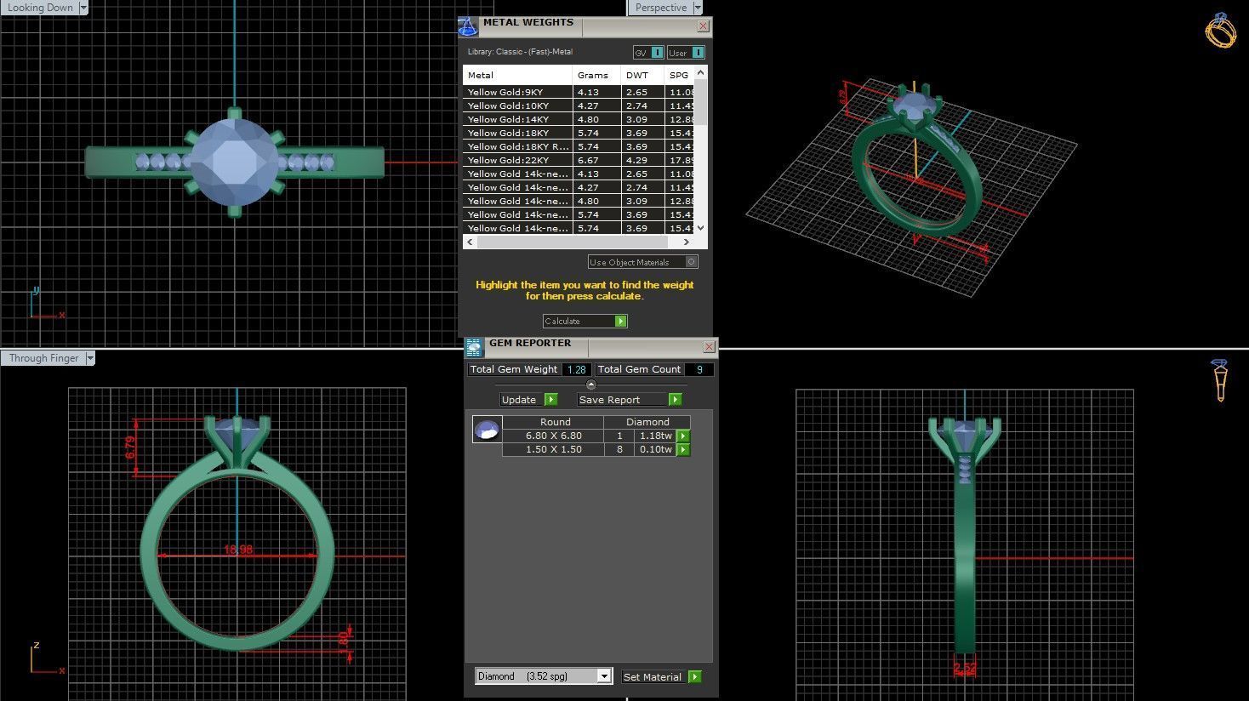Click the metal list down arrow
The height and width of the screenshot is (701, 1249).
pos(701,228)
